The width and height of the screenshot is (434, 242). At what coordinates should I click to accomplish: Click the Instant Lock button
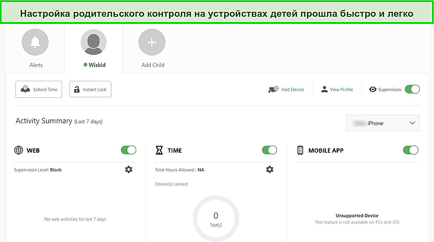90,89
